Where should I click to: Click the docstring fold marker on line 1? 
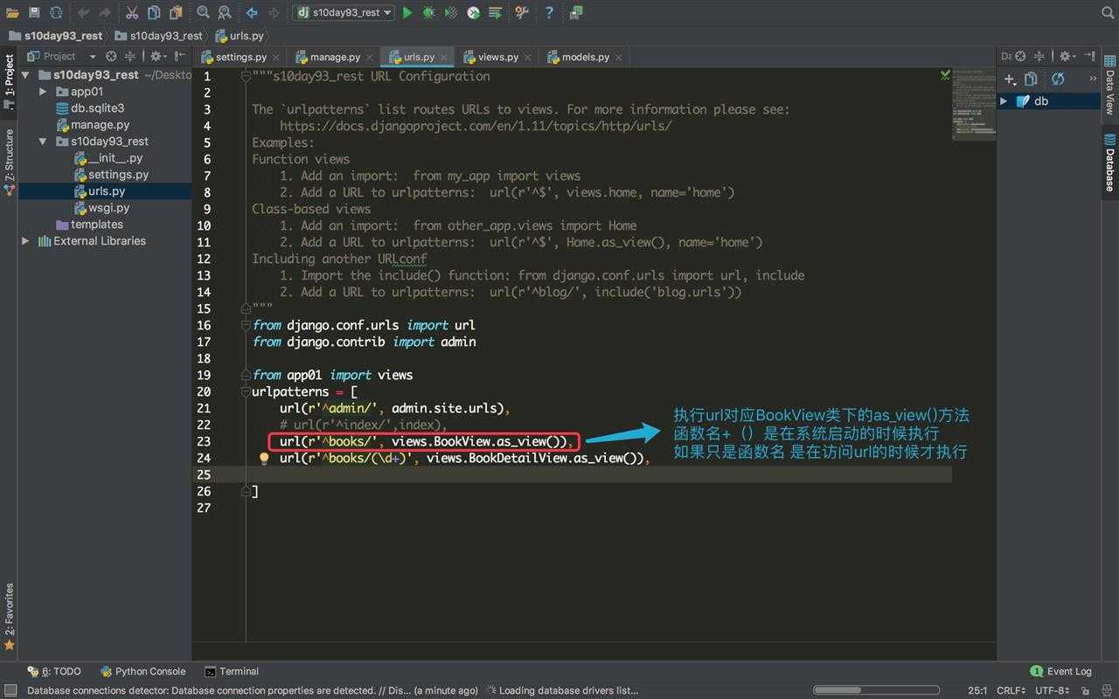247,76
